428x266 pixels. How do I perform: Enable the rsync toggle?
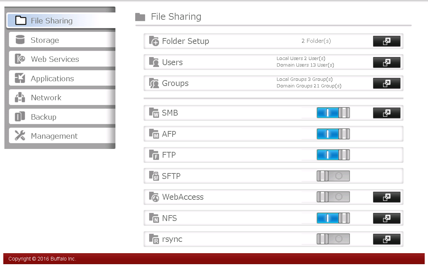(333, 239)
